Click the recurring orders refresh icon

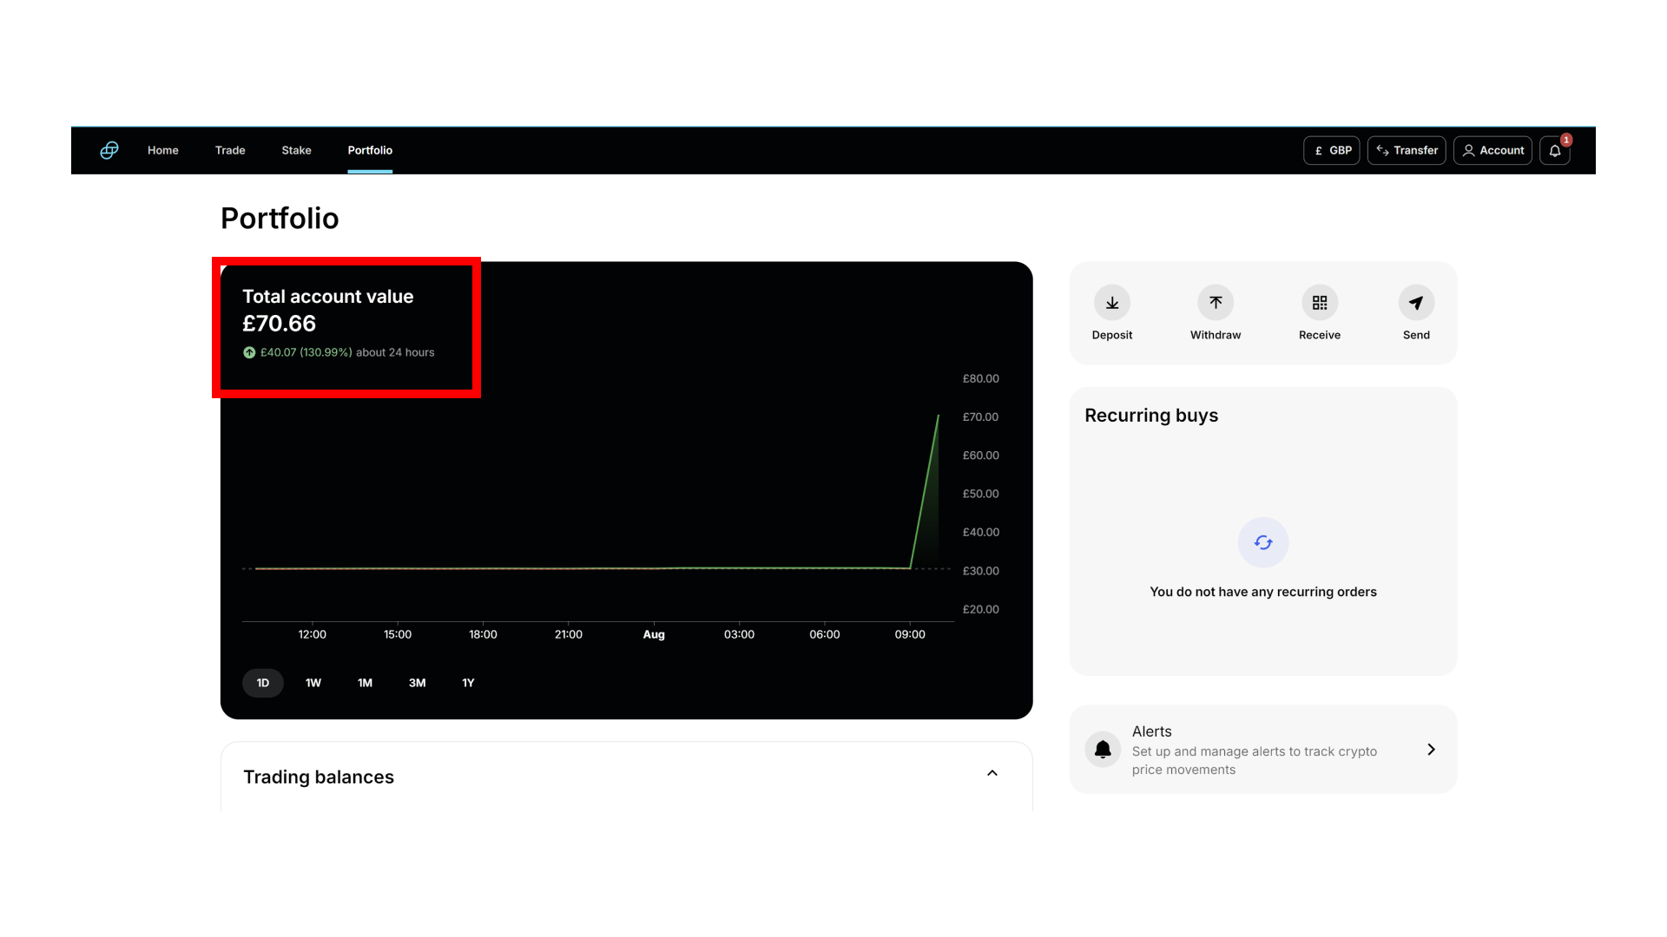point(1263,542)
